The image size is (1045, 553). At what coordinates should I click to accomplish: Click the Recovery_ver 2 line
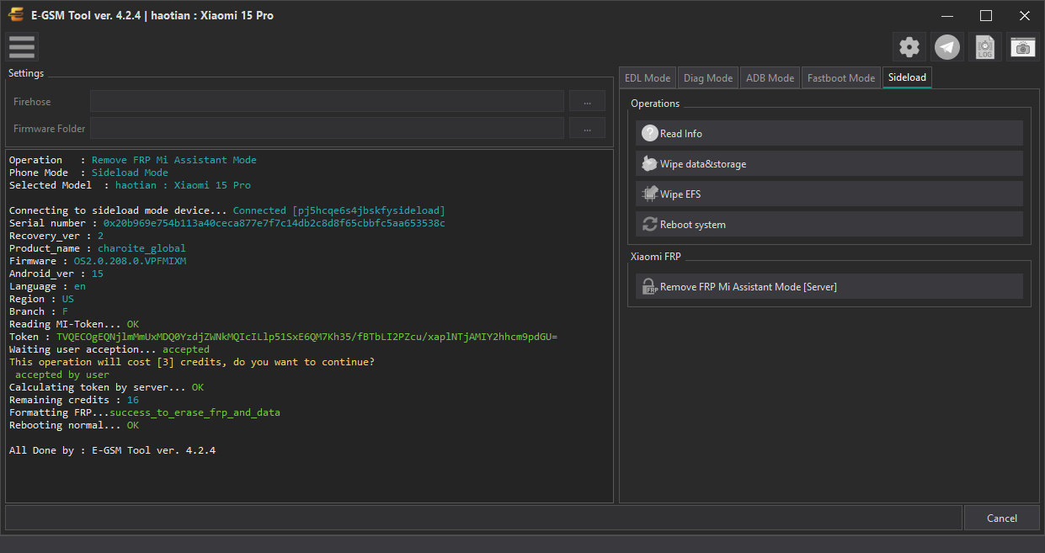pos(56,236)
